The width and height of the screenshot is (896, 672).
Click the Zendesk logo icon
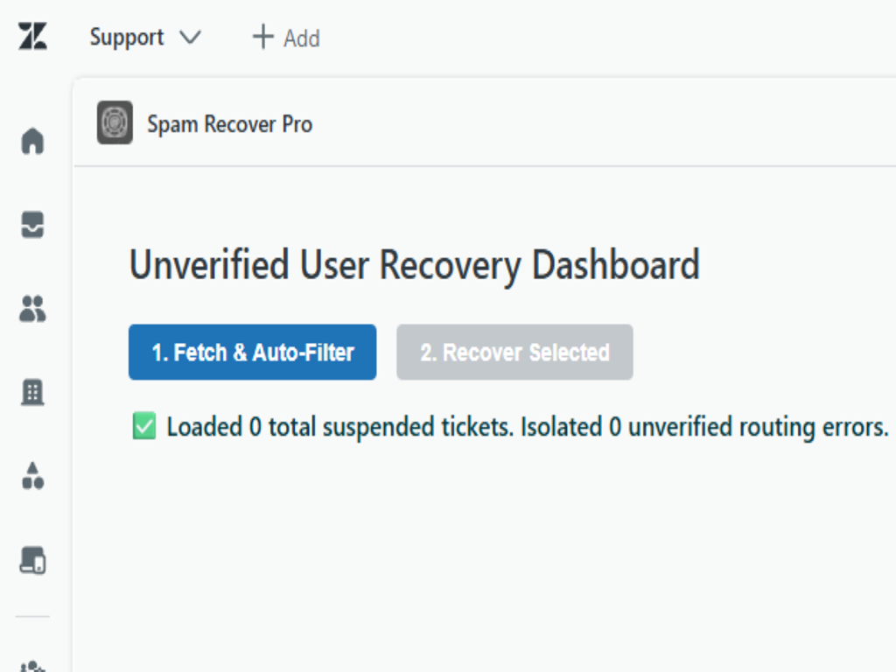(x=32, y=37)
